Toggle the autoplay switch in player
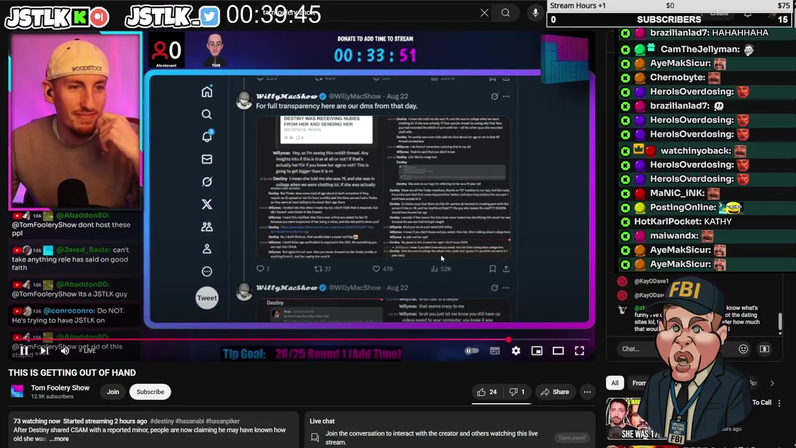Screen dimensions: 796x448 (472, 351)
